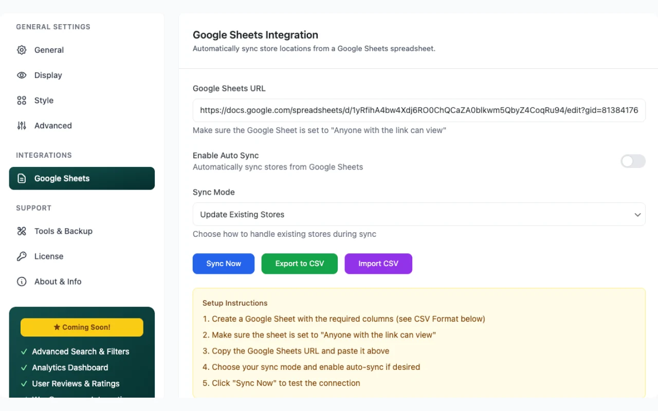Click the Advanced Search & Filters checkmark
Viewport: 658px width, 411px height.
24,351
